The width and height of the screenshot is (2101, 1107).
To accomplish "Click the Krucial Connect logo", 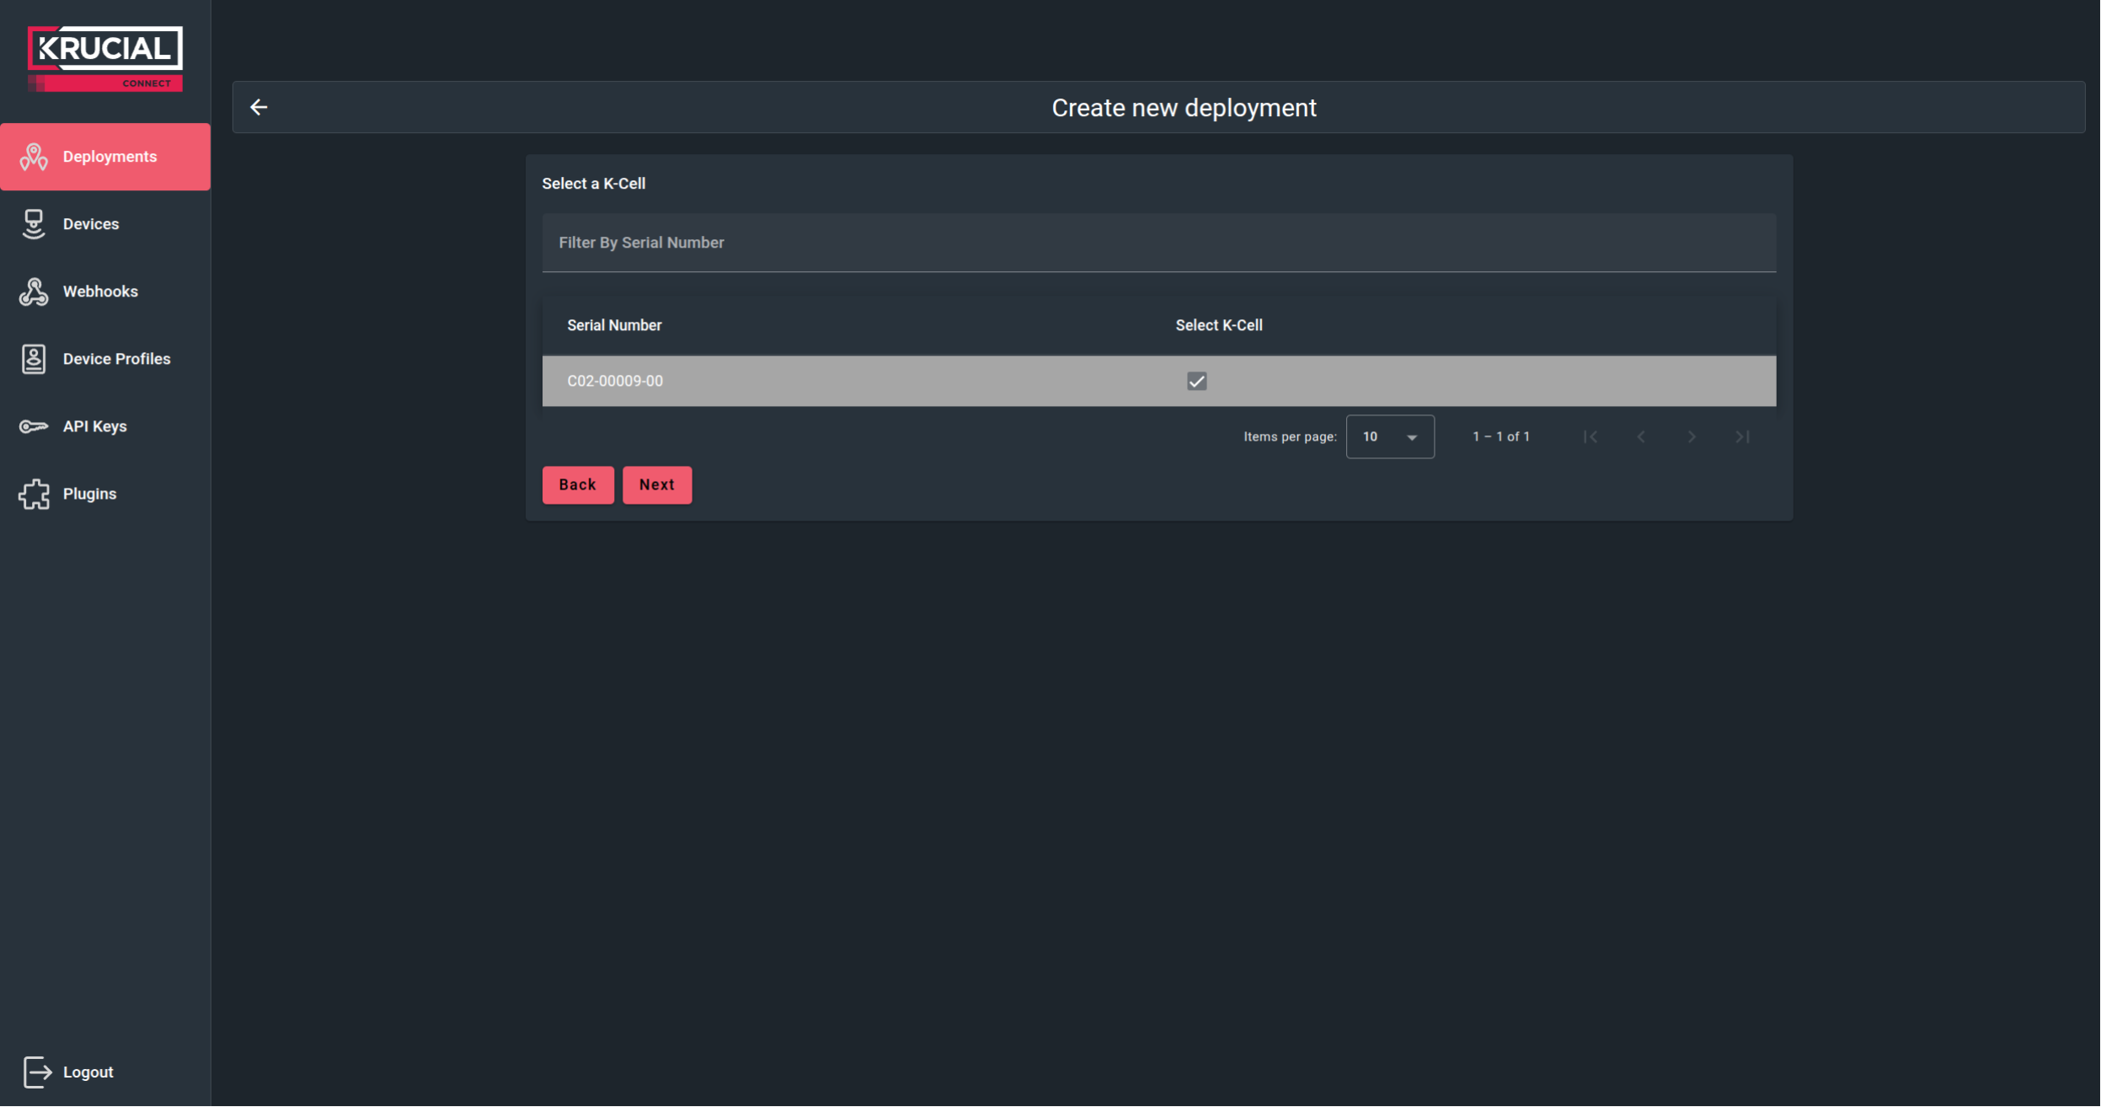I will [x=104, y=56].
